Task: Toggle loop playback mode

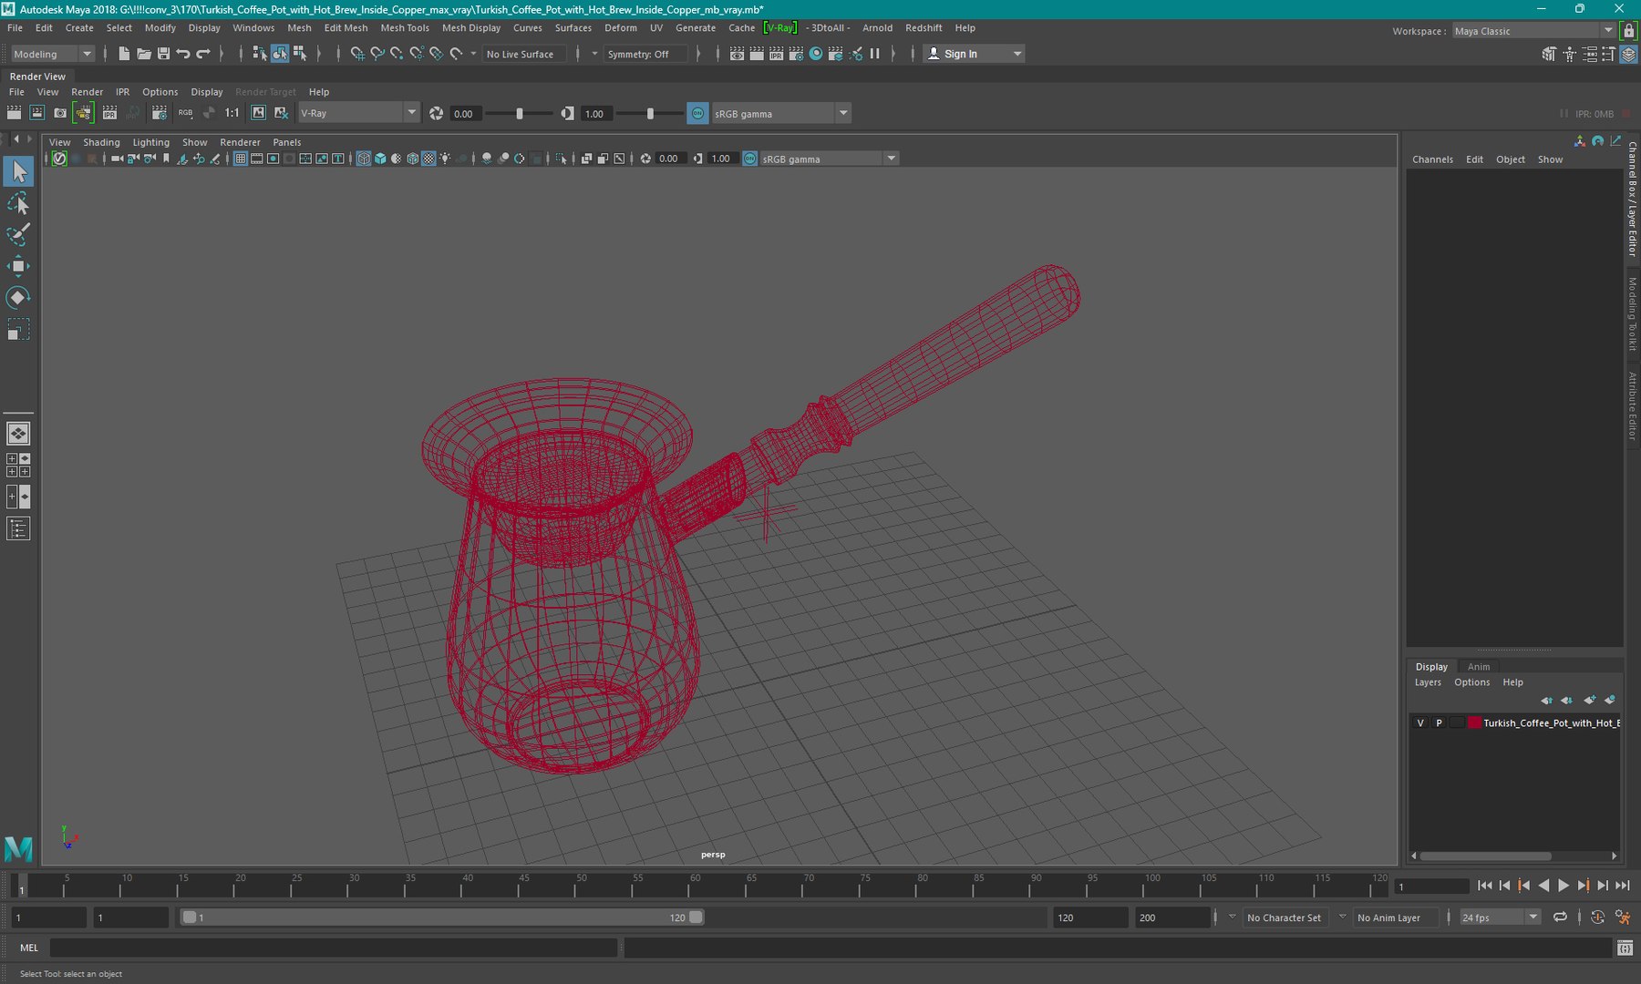Action: pyautogui.click(x=1560, y=917)
